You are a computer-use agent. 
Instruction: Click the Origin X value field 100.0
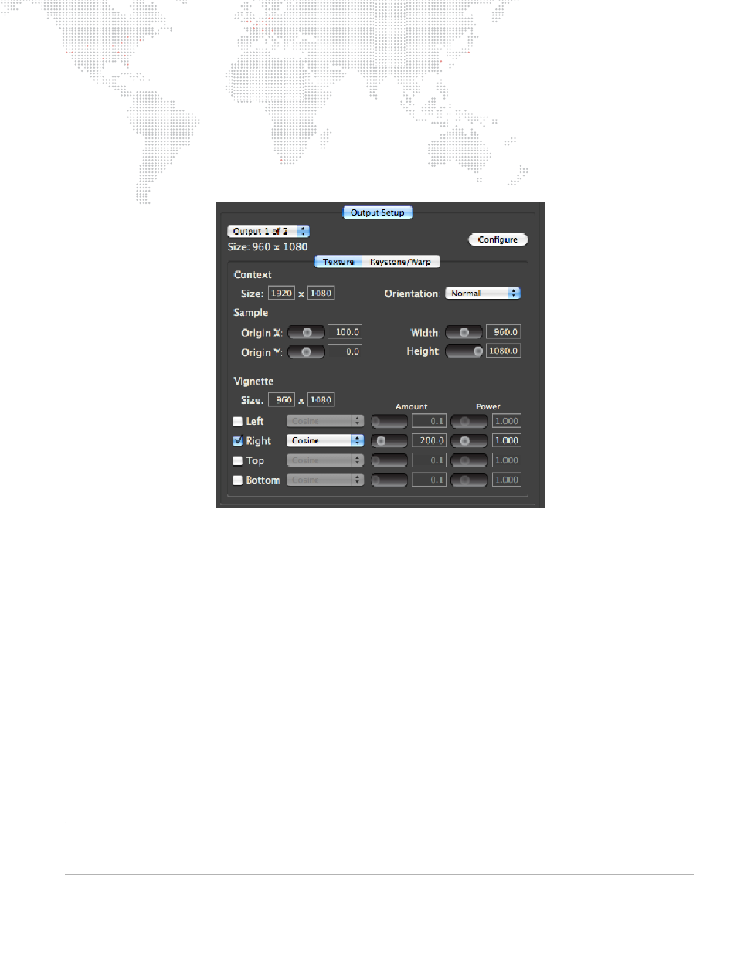pos(345,332)
